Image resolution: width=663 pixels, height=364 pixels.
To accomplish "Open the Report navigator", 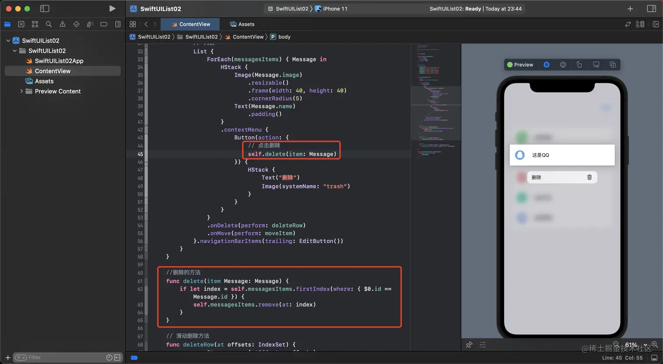I will [x=118, y=24].
